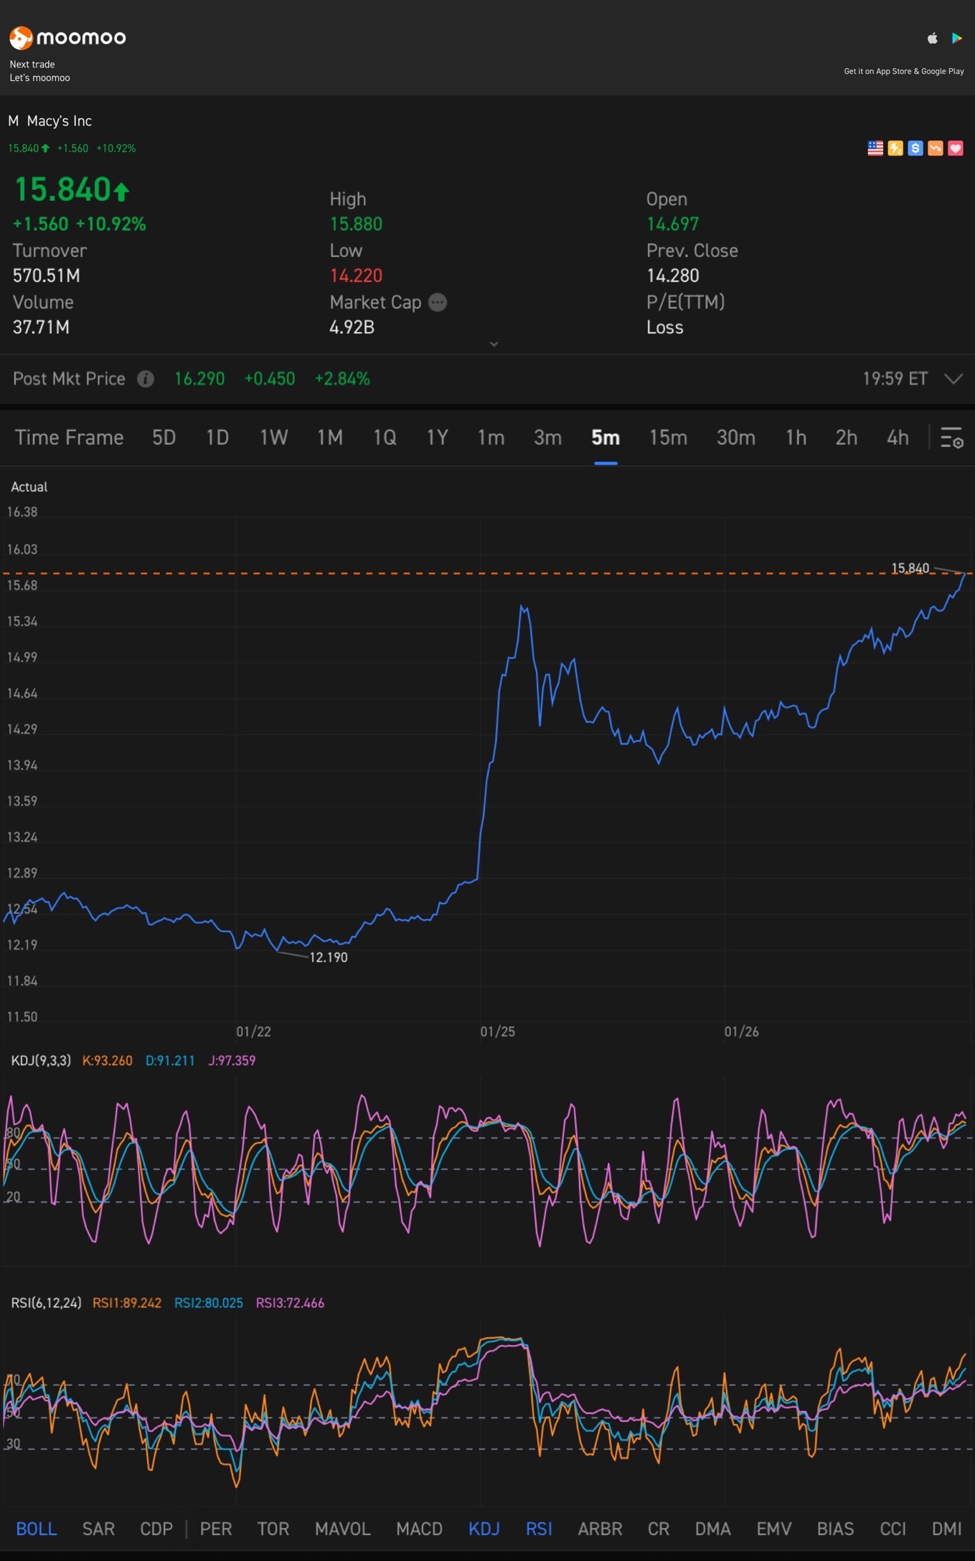The height and width of the screenshot is (1561, 975).
Task: Enable the EMV indicator
Action: coord(774,1529)
